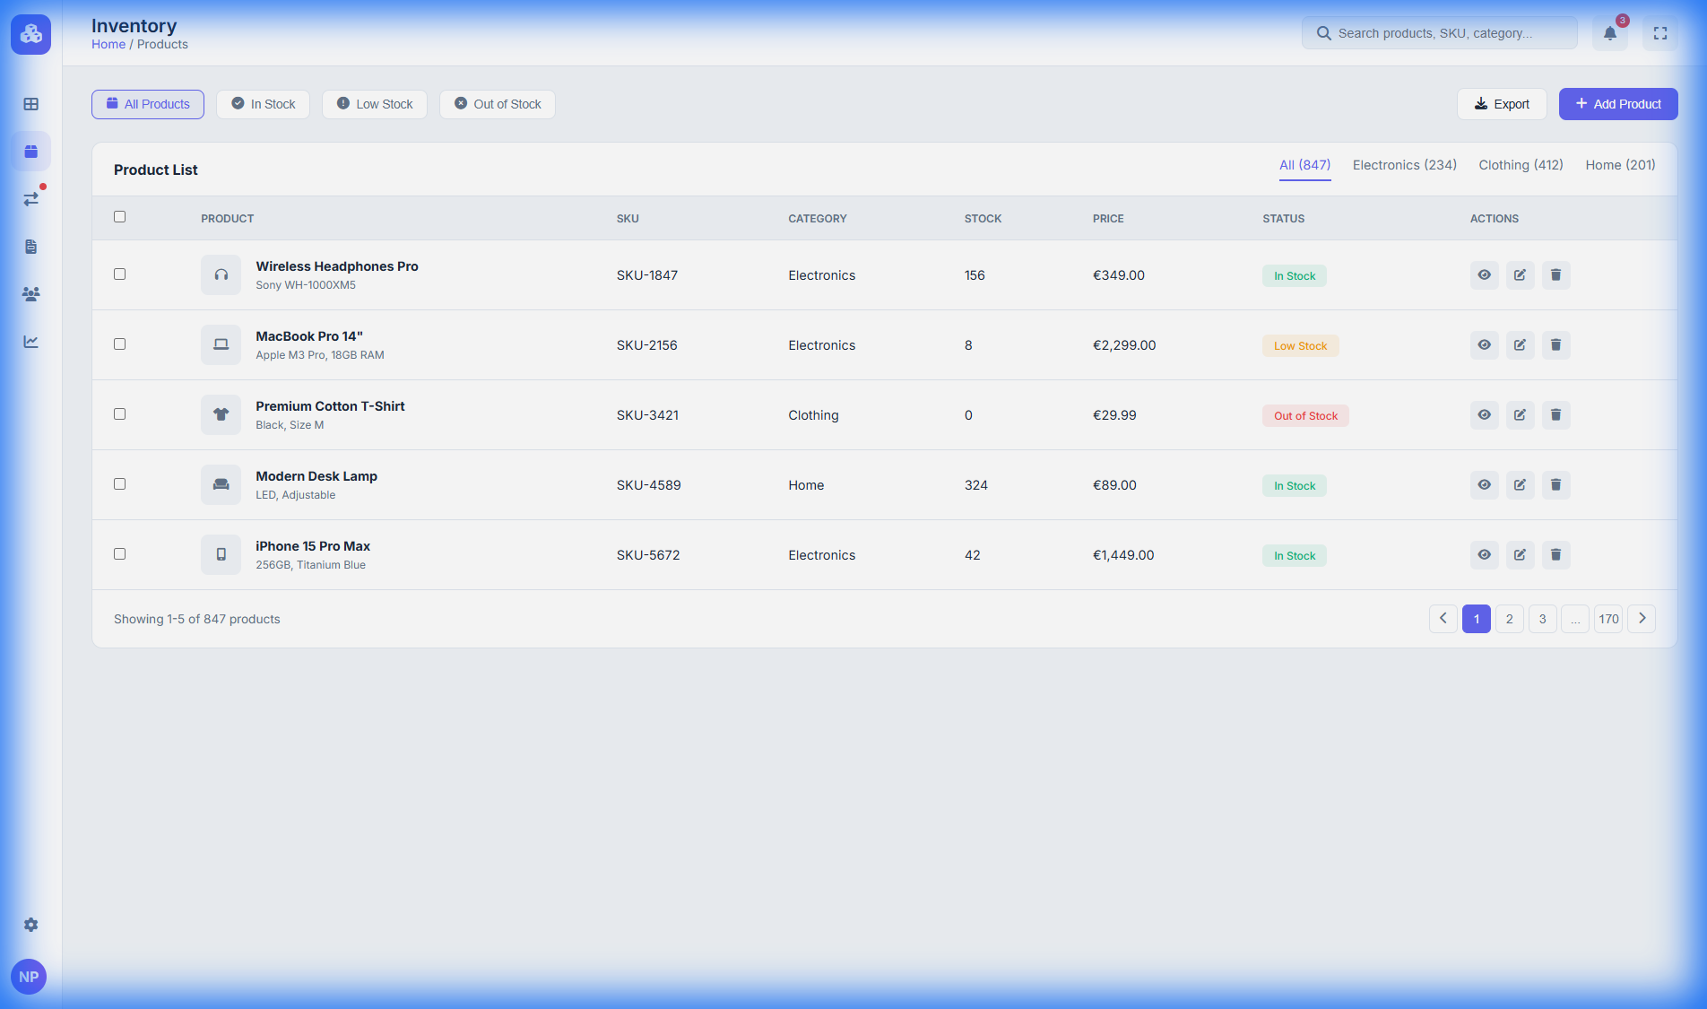Open the Transfers arrows icon with notification dot
The width and height of the screenshot is (1707, 1009).
pos(30,199)
